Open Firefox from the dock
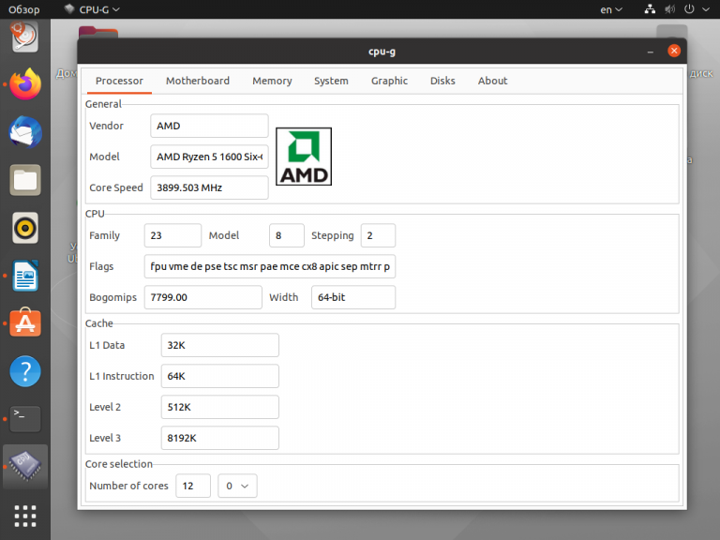Image resolution: width=720 pixels, height=540 pixels. tap(25, 84)
